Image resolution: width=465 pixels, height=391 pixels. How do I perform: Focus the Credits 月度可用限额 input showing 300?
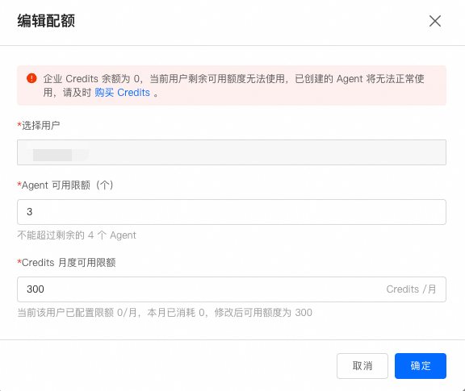232,289
